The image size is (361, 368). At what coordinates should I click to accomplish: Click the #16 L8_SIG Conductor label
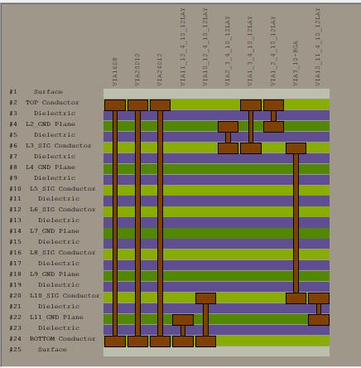(52, 253)
